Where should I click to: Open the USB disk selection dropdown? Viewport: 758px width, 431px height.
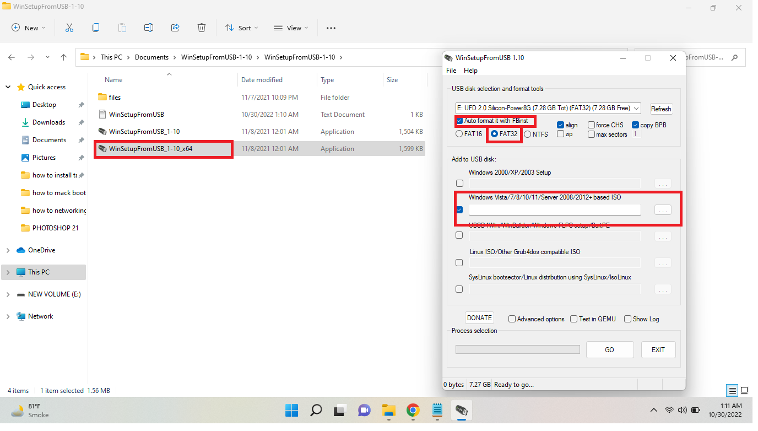pos(548,108)
